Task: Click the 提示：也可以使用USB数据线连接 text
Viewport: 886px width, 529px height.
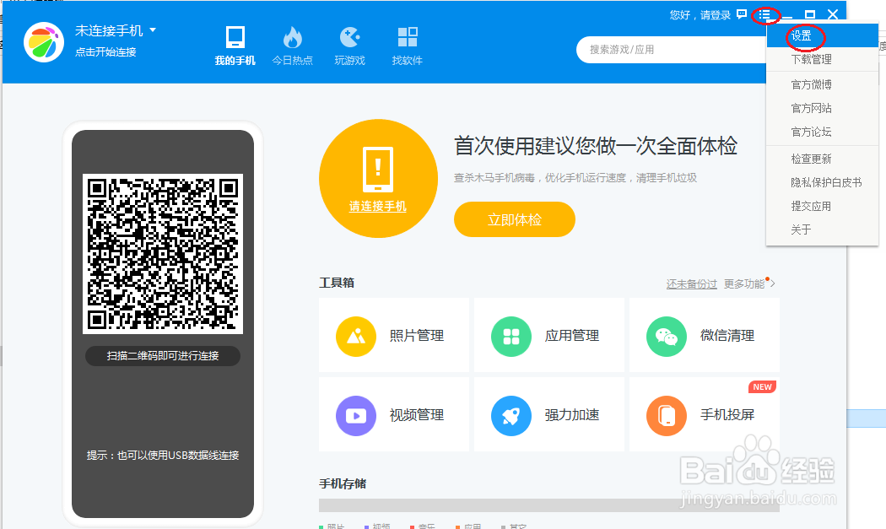Action: pyautogui.click(x=163, y=456)
